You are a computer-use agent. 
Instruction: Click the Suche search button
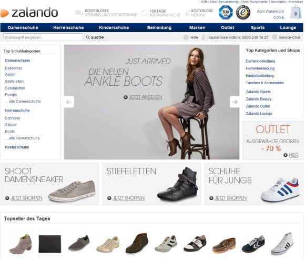coord(95,37)
